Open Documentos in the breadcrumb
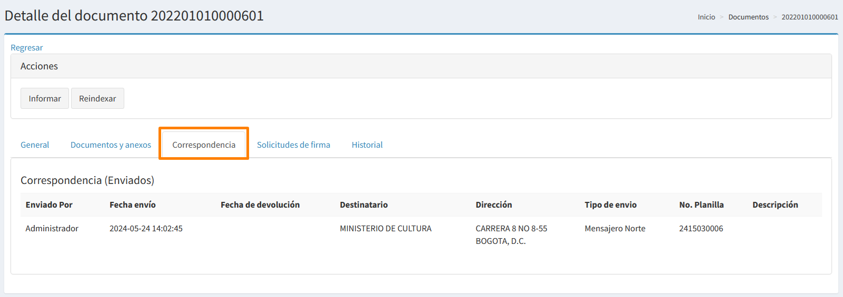The height and width of the screenshot is (297, 843). click(748, 17)
